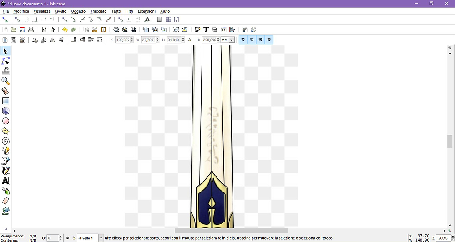Toggle snap to guides
This screenshot has width=455, height=242.
[177, 20]
